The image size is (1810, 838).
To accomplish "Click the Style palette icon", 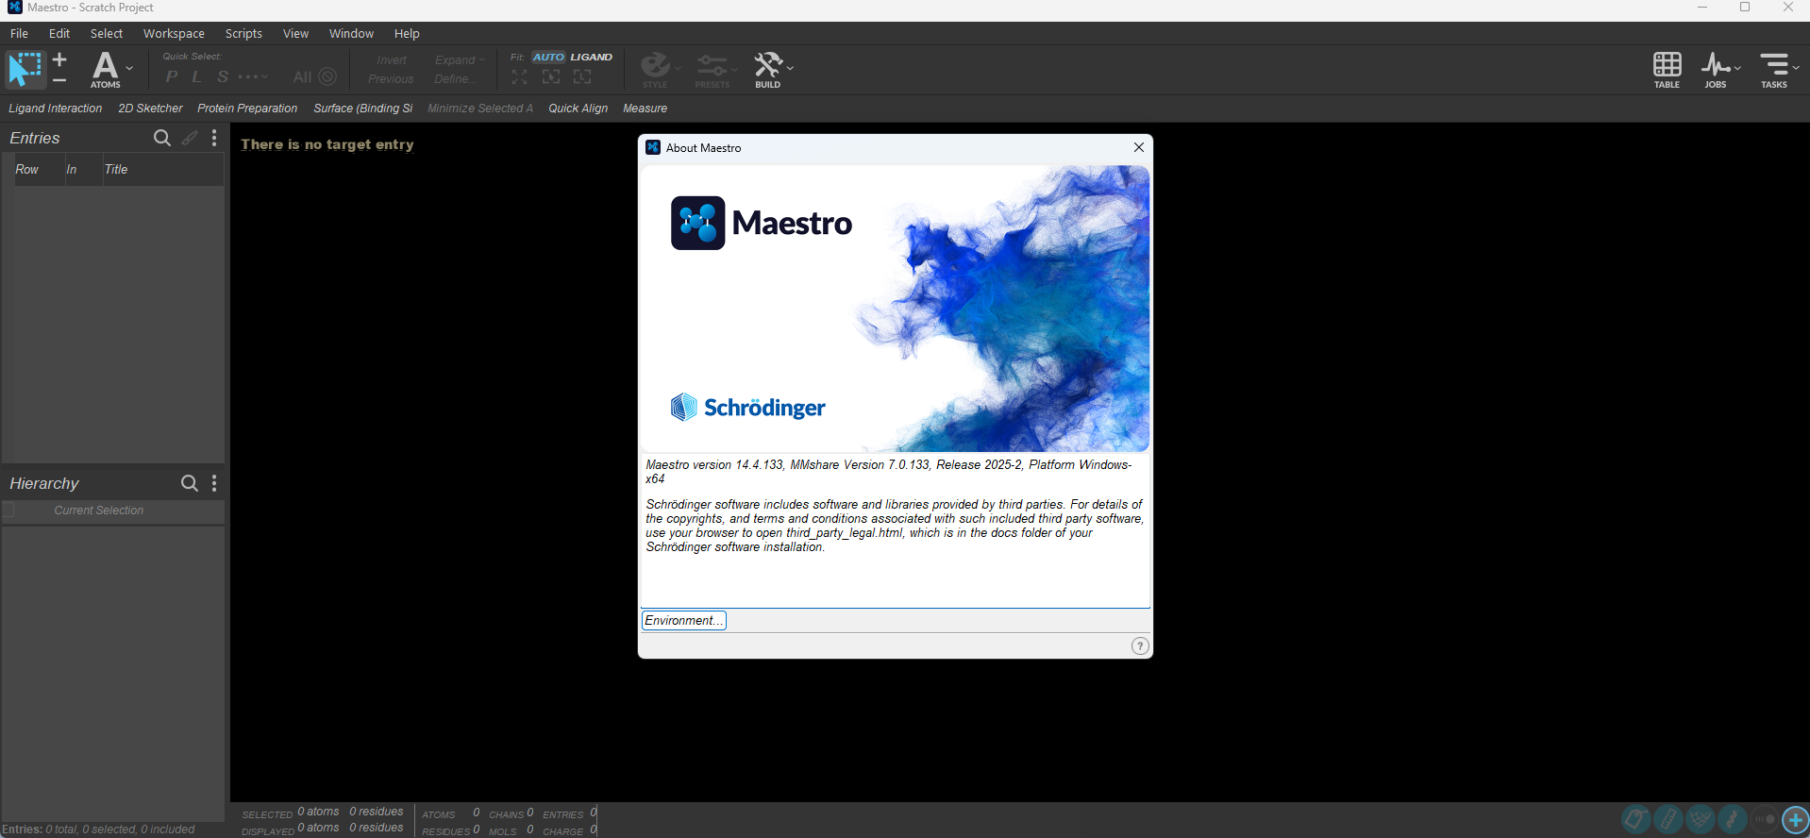I will coord(655,70).
